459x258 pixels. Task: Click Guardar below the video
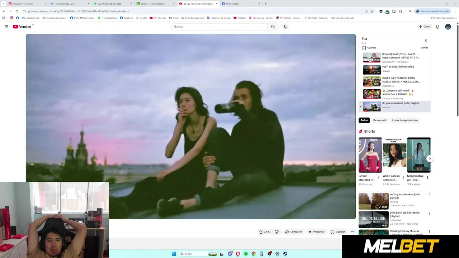pyautogui.click(x=338, y=232)
